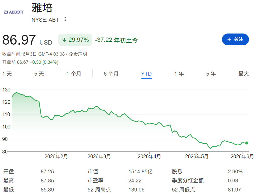The width and height of the screenshot is (254, 193).
Task: Click the 52 周高点 value 139.06
Action: (x=136, y=190)
